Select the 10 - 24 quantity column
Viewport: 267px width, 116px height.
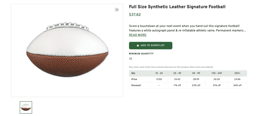click(x=159, y=73)
